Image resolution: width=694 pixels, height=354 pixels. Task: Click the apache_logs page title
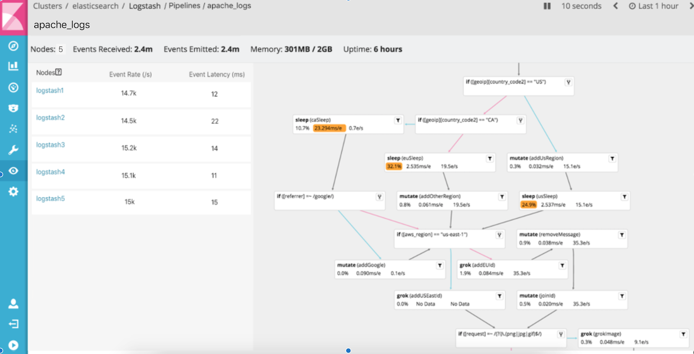[62, 25]
